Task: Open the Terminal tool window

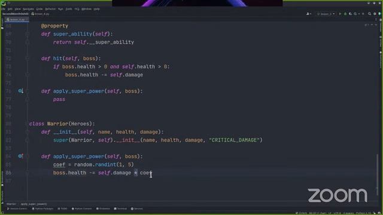Action: (x=120, y=208)
